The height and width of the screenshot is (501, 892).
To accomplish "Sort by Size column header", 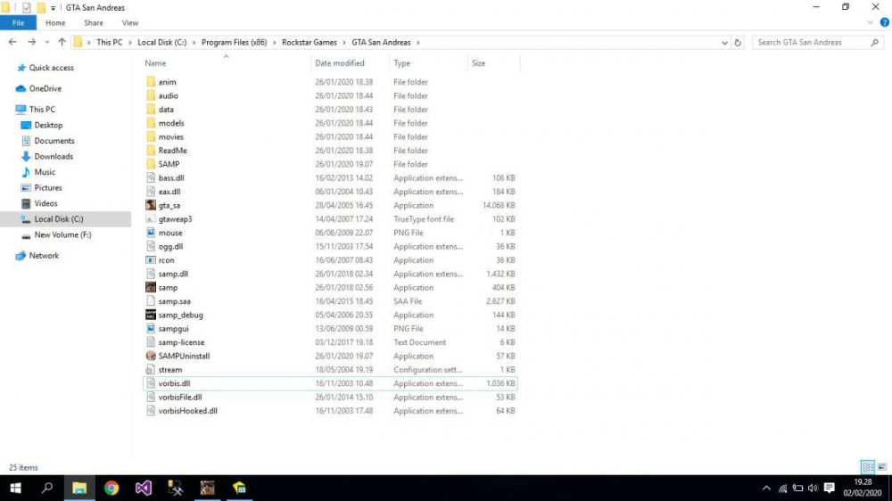I will (478, 63).
